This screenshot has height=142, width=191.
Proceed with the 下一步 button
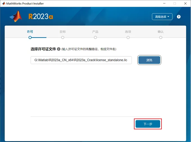coord(148,124)
